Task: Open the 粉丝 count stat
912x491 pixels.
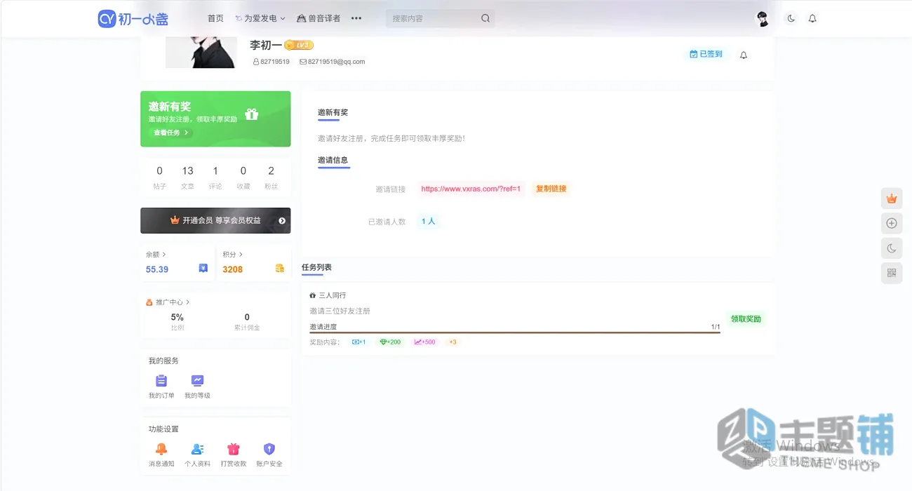Action: (x=271, y=178)
